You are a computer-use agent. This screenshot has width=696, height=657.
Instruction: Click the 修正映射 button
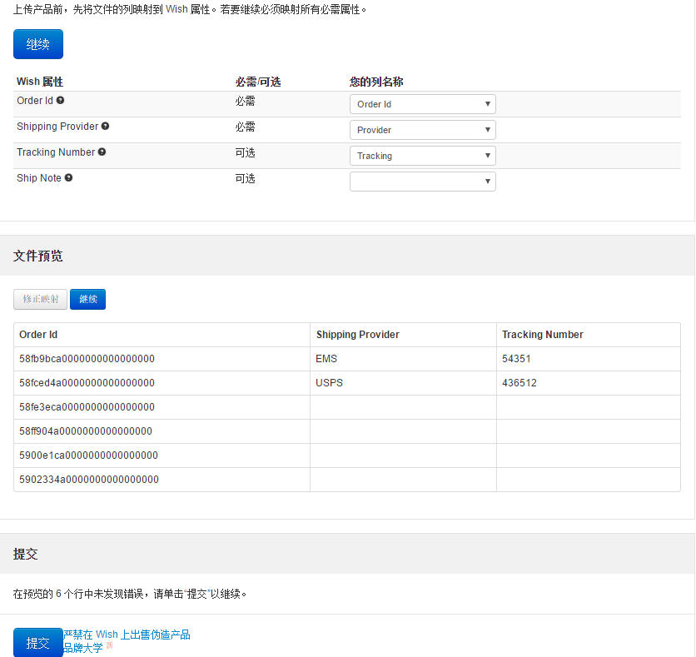(39, 299)
